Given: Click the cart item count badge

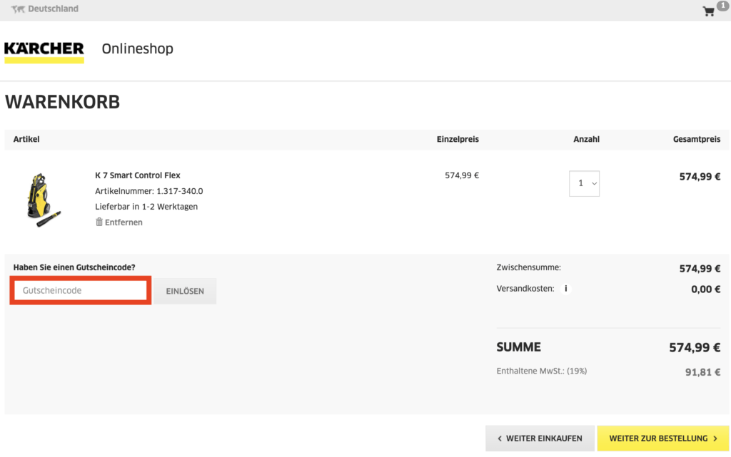Looking at the screenshot, I should click(x=722, y=5).
